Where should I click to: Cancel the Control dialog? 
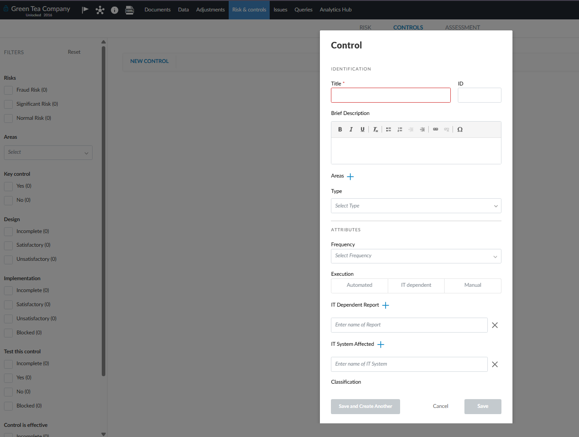tap(440, 406)
